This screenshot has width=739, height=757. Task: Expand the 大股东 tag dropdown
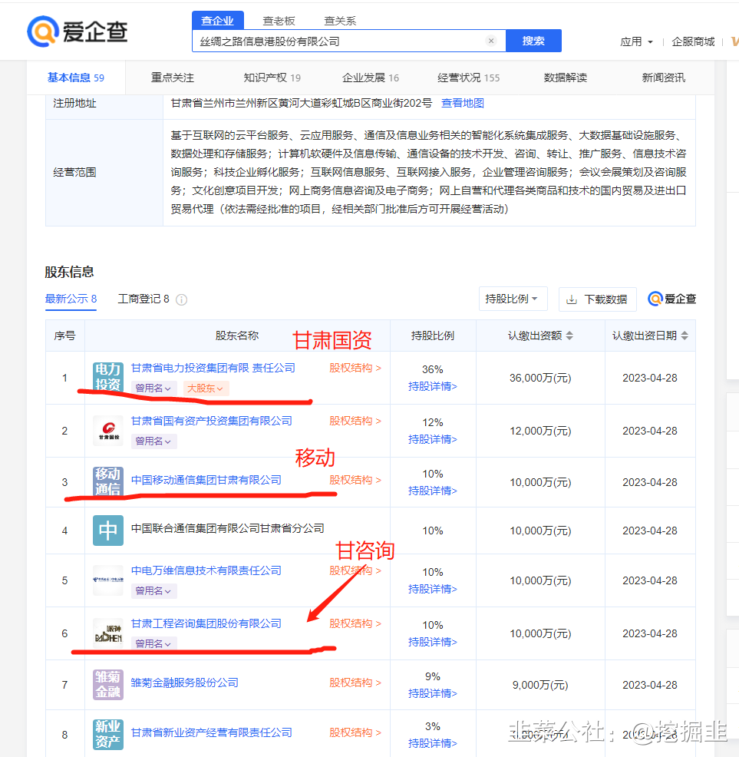(206, 388)
